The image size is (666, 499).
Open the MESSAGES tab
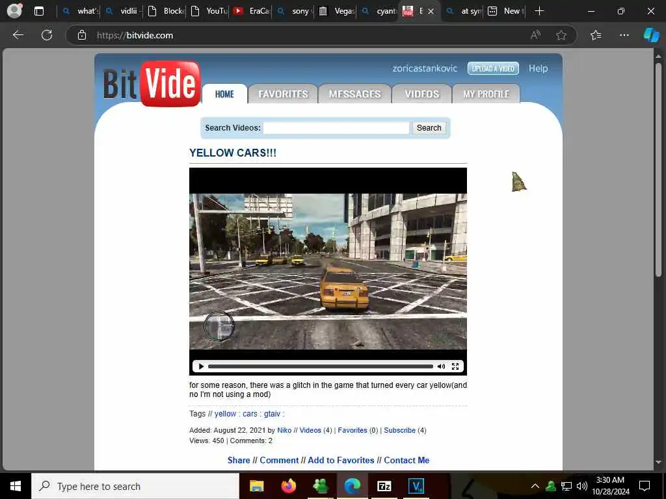tap(354, 94)
